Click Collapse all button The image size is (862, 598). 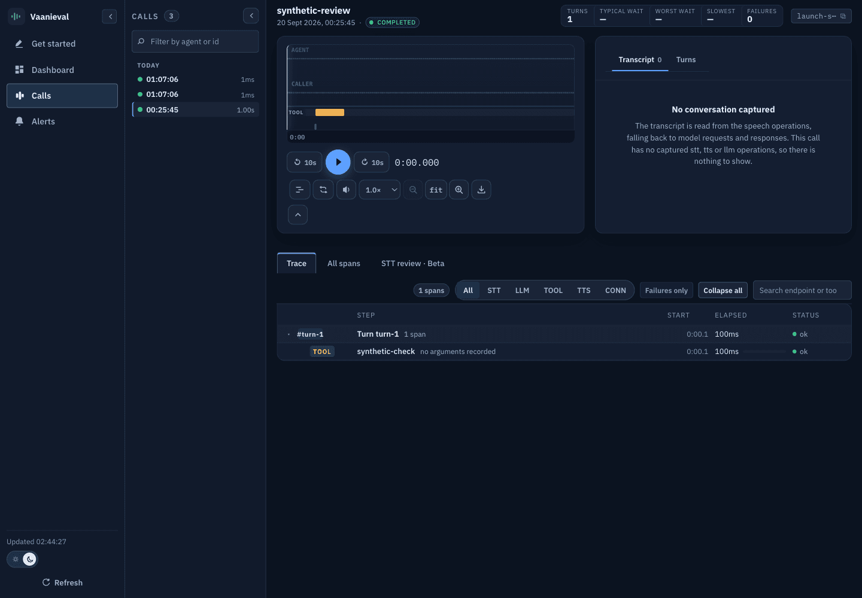[723, 291]
